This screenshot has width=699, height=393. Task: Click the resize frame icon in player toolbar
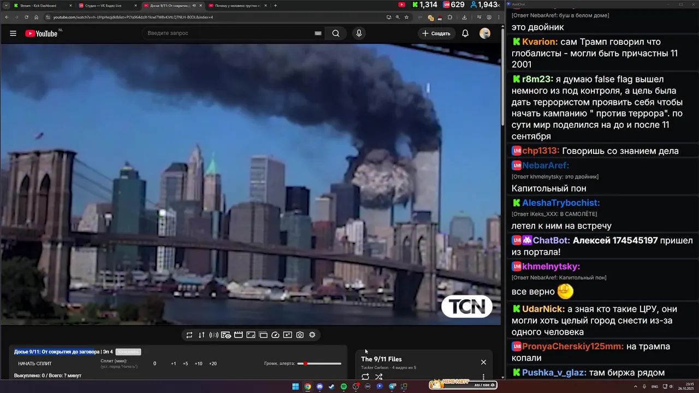251,335
